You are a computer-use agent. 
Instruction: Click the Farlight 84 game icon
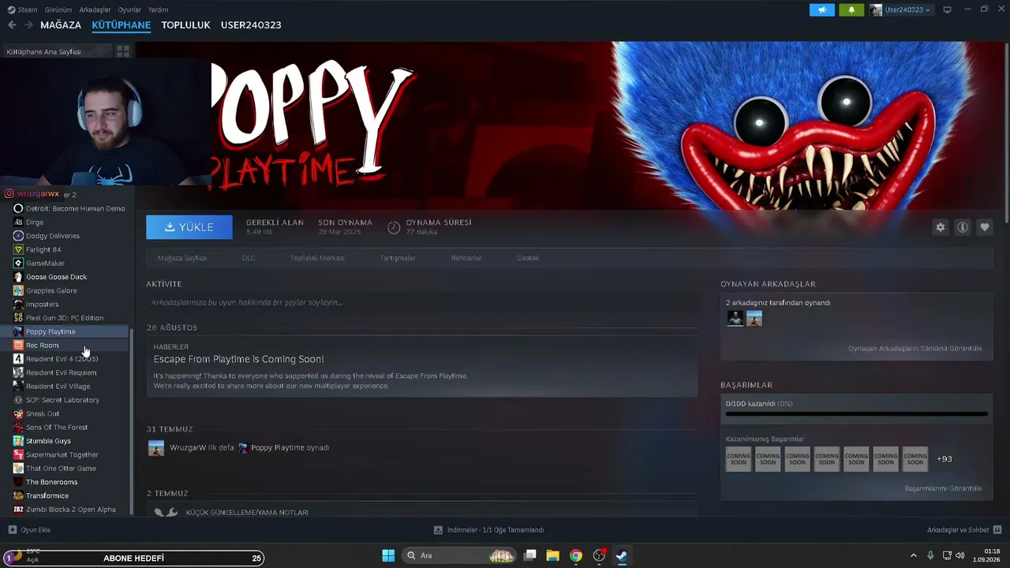point(18,249)
